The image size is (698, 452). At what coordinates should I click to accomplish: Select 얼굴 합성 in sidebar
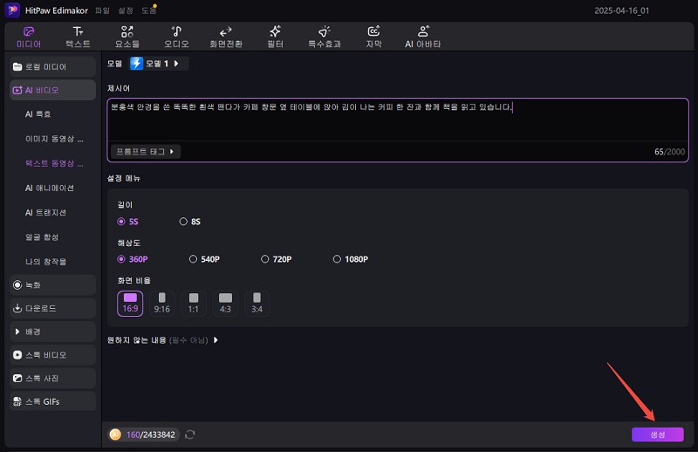click(x=42, y=237)
